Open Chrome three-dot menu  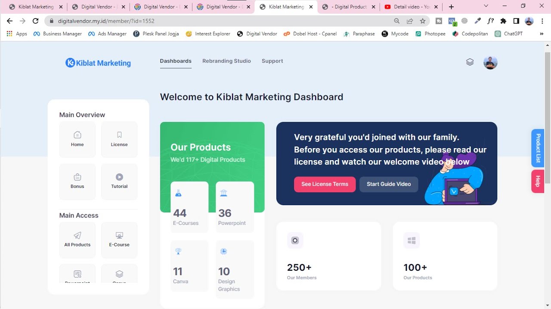click(x=542, y=21)
